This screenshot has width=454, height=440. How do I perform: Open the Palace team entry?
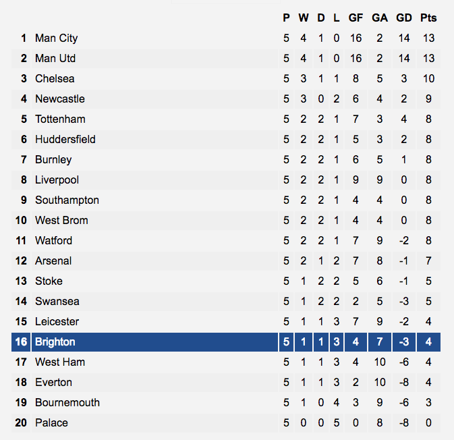(51, 422)
